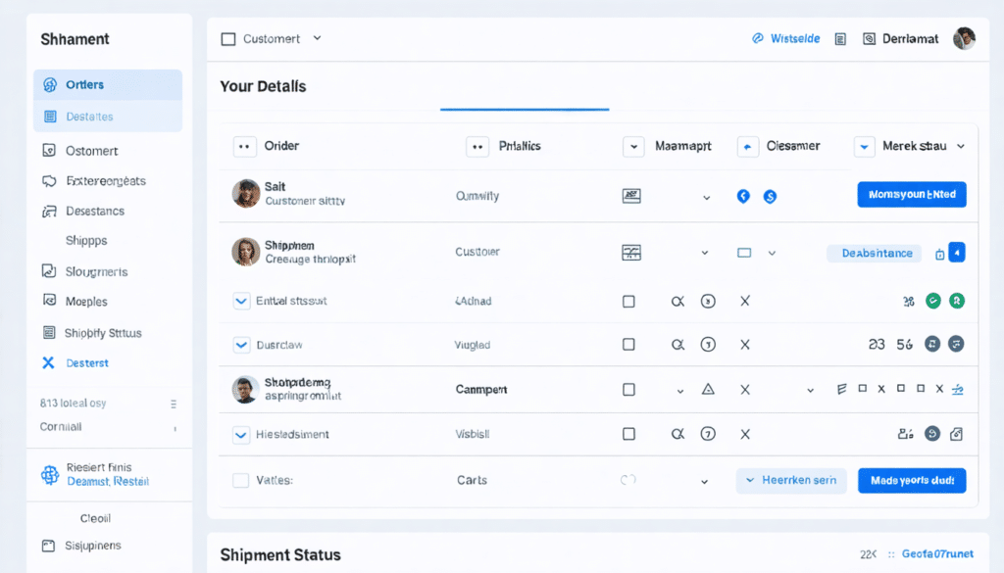Expand the chevron right of Merek stau
The height and width of the screenshot is (573, 1004).
pyautogui.click(x=961, y=147)
